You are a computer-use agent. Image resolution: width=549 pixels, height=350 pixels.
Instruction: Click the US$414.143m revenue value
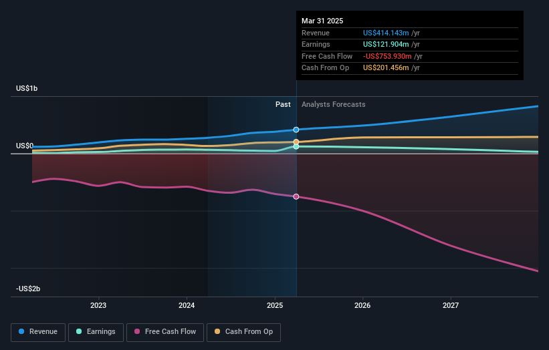click(386, 33)
